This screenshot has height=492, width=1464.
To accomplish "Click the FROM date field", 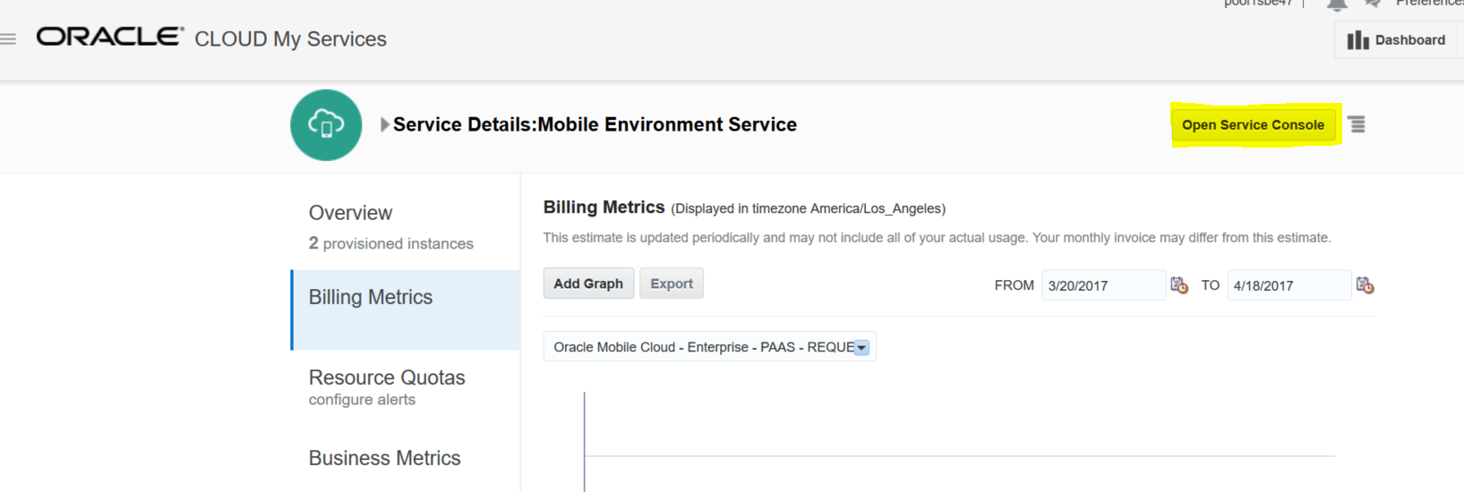I will [x=1103, y=285].
